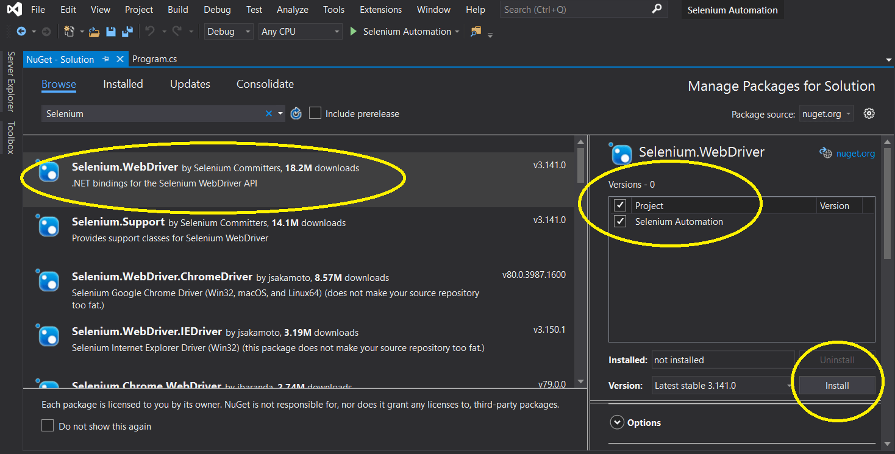Select the Selenium.WebDriver.ChromeDriver package title

162,277
